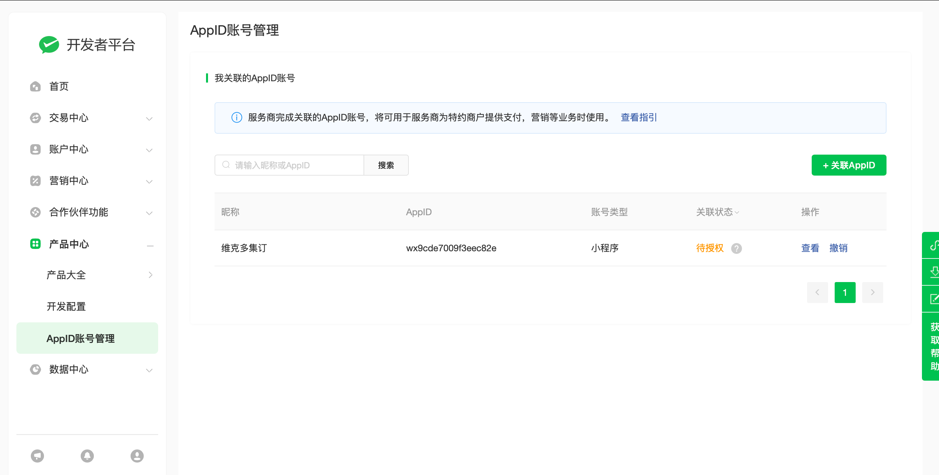
Task: Click 操作 column header
Action: pyautogui.click(x=810, y=212)
